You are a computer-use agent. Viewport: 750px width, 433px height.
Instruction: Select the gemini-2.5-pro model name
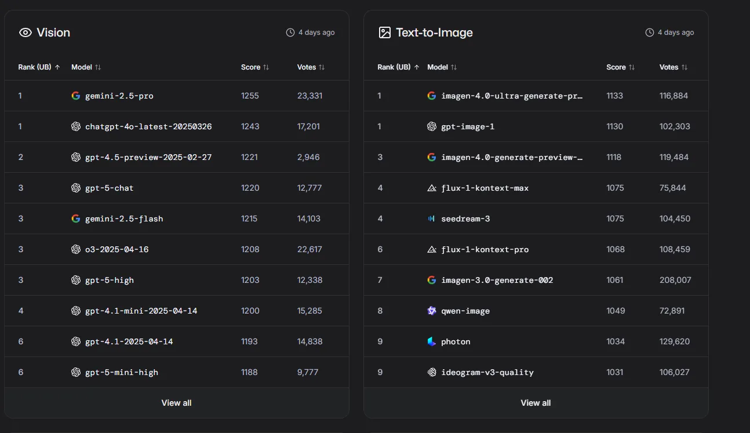119,96
